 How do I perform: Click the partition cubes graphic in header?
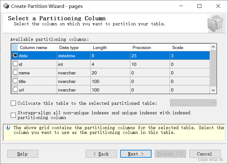(x=216, y=24)
